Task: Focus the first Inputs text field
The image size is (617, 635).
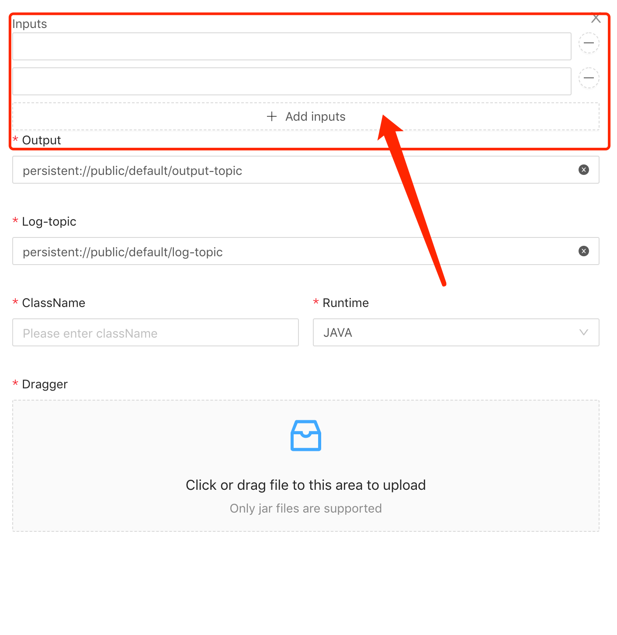Action: tap(292, 46)
